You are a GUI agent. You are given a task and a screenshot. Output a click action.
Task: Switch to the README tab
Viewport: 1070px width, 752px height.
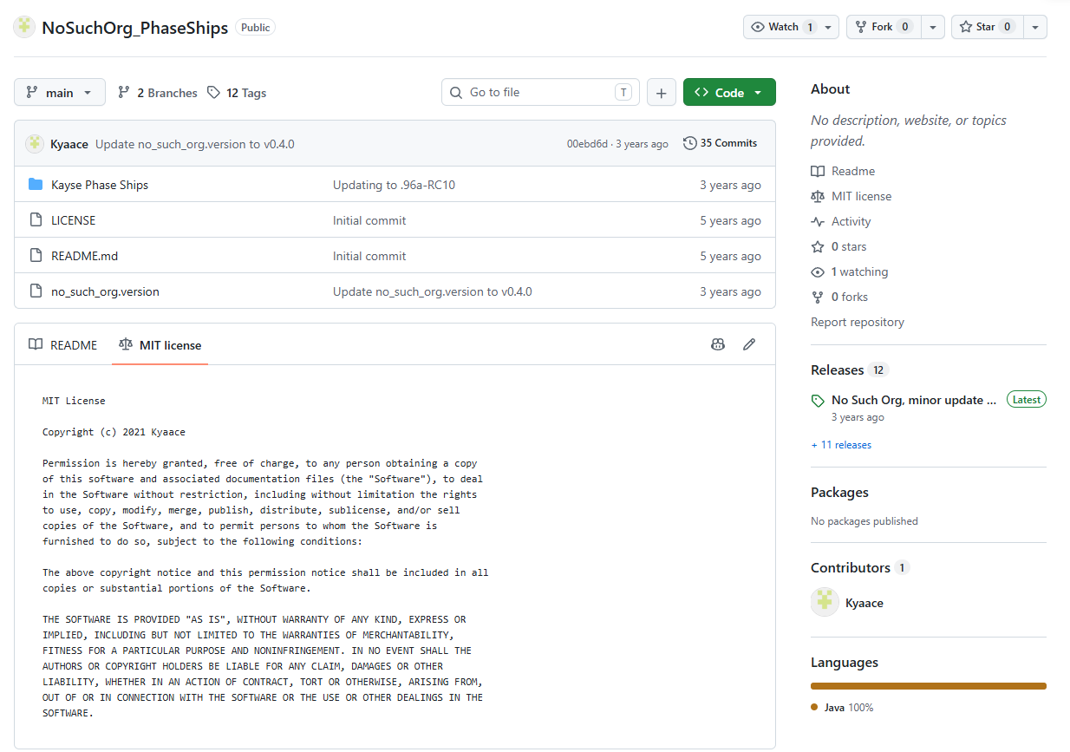click(x=63, y=344)
